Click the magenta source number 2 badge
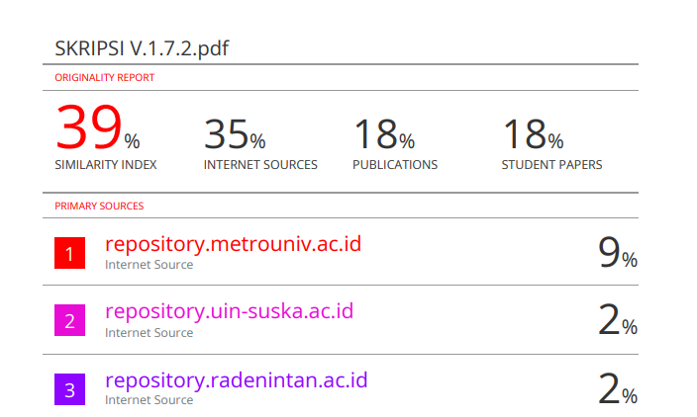Image resolution: width=697 pixels, height=417 pixels. point(69,320)
